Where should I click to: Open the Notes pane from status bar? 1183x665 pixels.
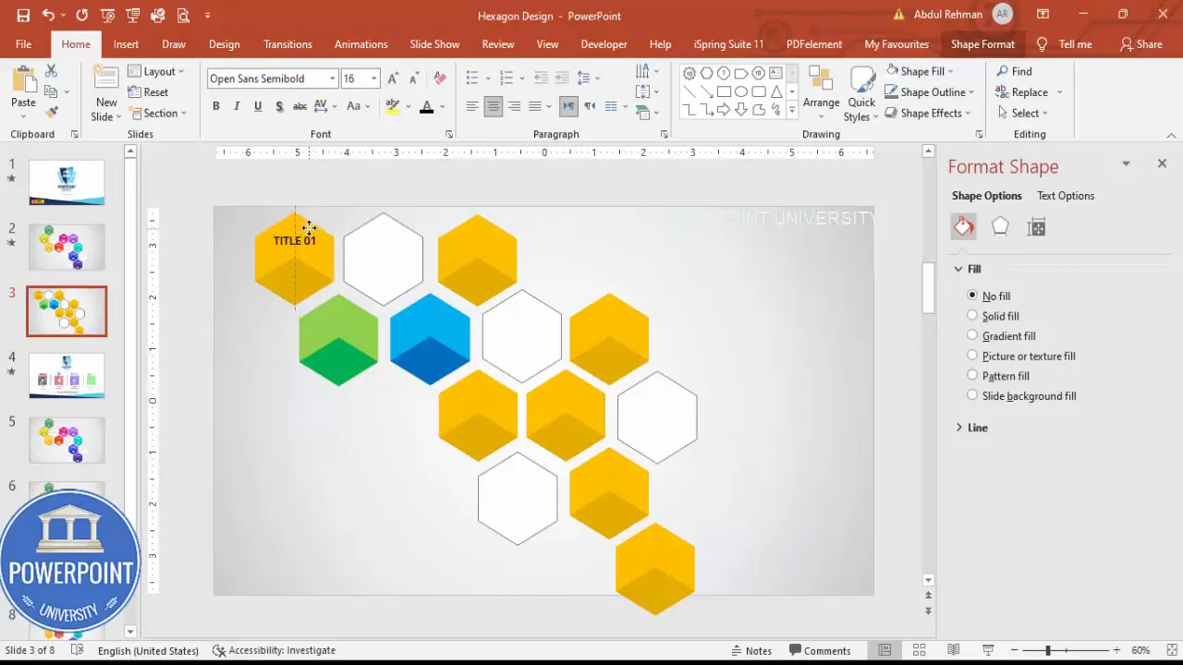pos(751,650)
